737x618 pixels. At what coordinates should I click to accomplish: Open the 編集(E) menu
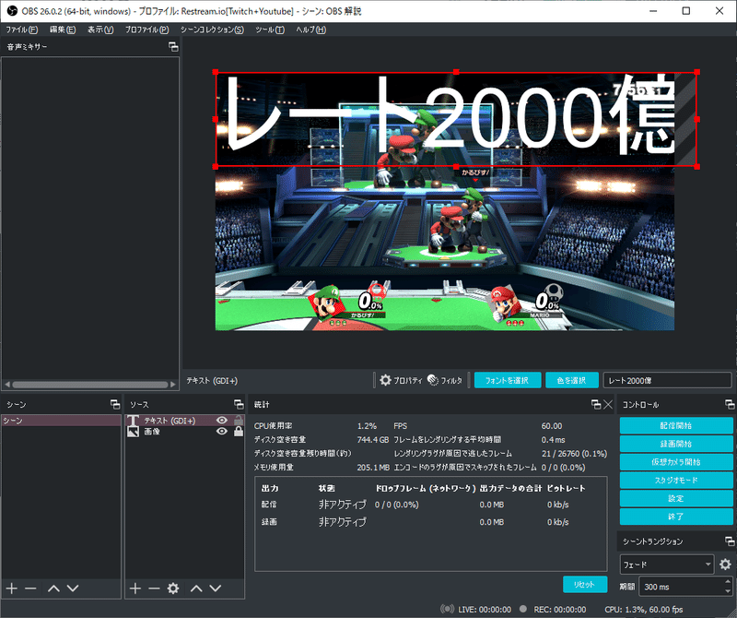[63, 30]
